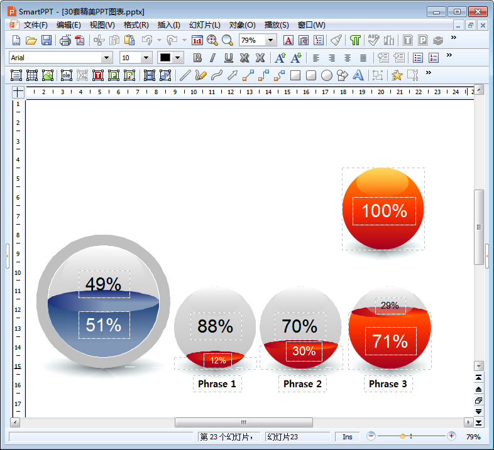The image size is (494, 450).
Task: Open the font color dropdown arrow
Action: coord(178,58)
